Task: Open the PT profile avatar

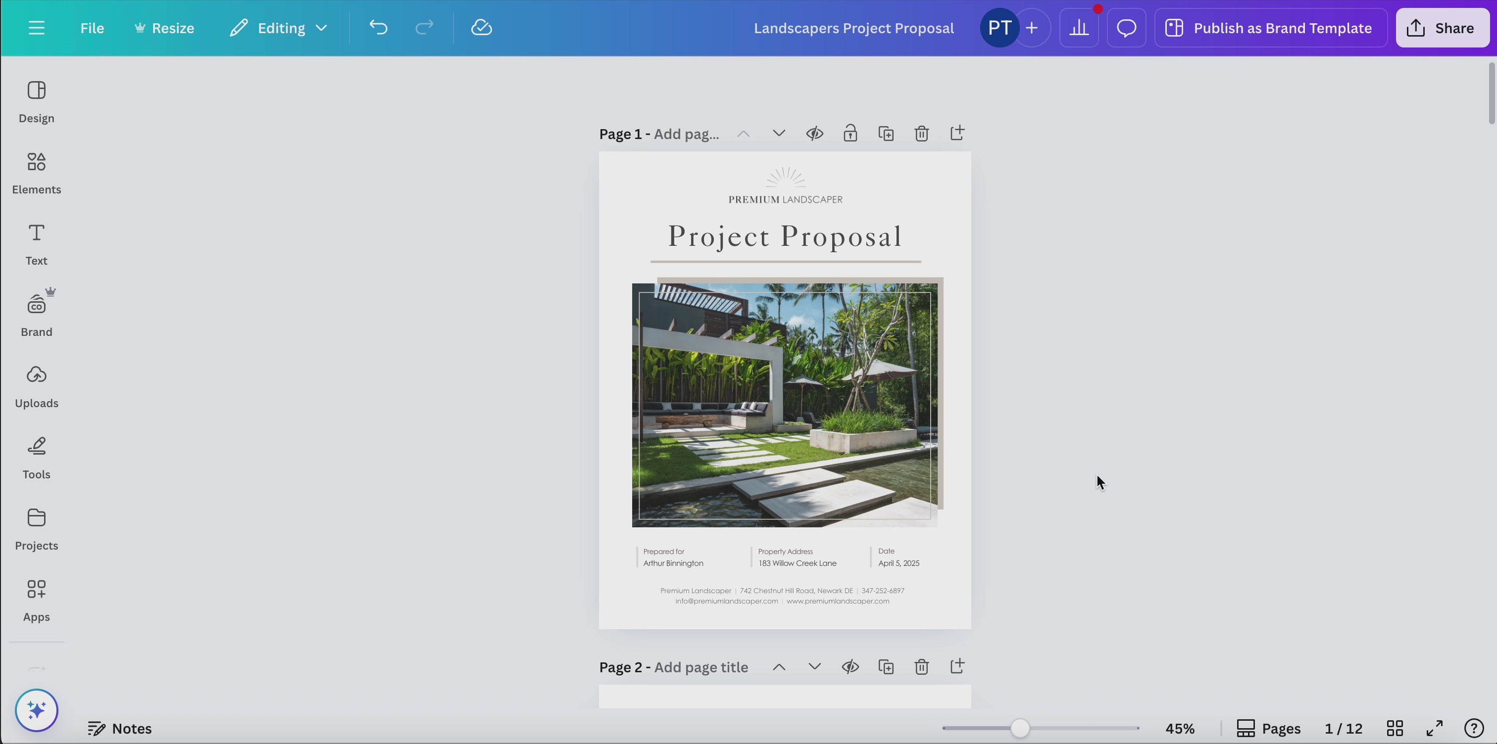Action: click(x=999, y=28)
